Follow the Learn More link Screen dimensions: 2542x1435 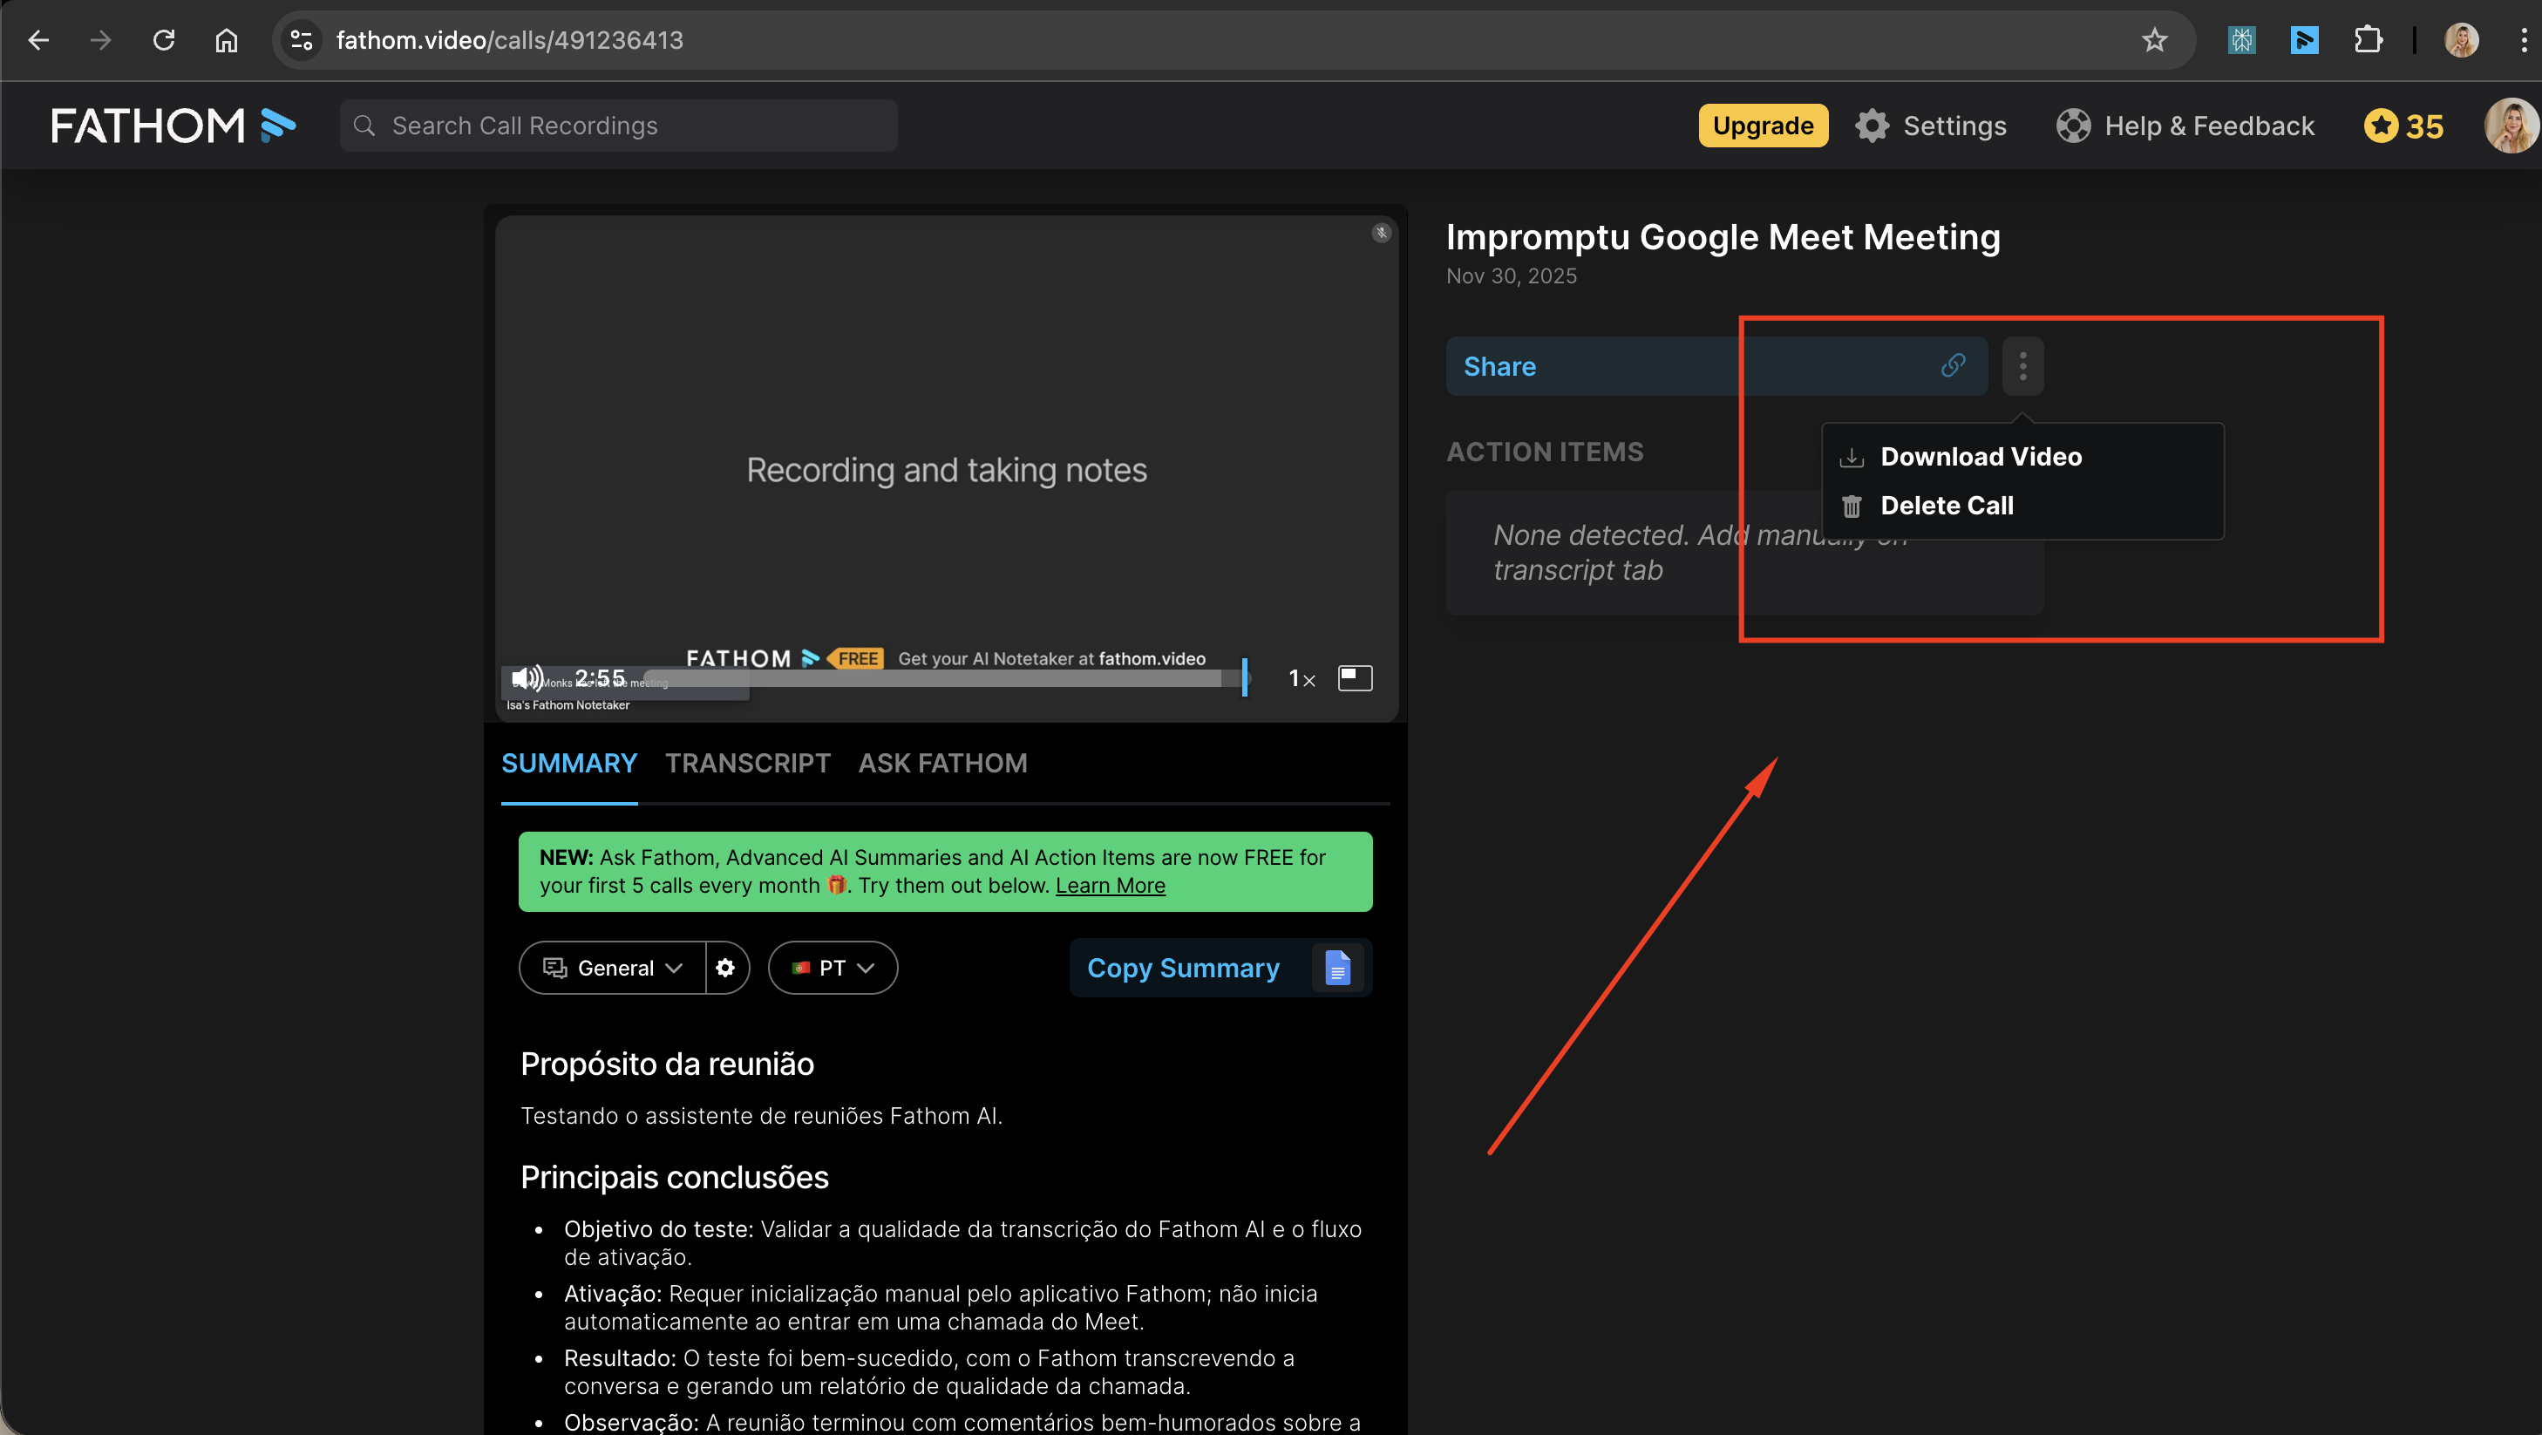pyautogui.click(x=1109, y=885)
